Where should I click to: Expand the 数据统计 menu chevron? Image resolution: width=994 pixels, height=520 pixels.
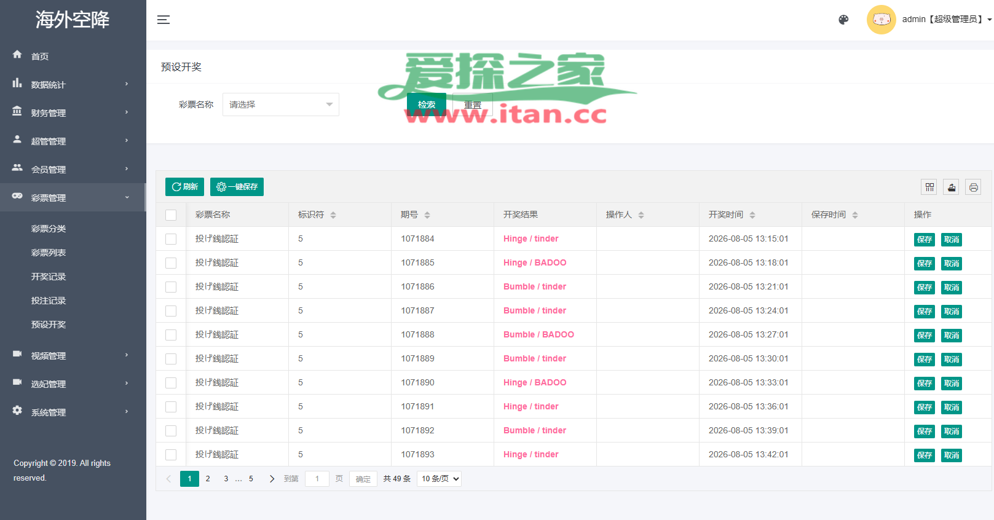point(127,84)
